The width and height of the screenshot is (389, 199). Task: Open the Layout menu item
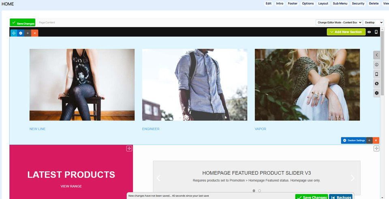[323, 4]
